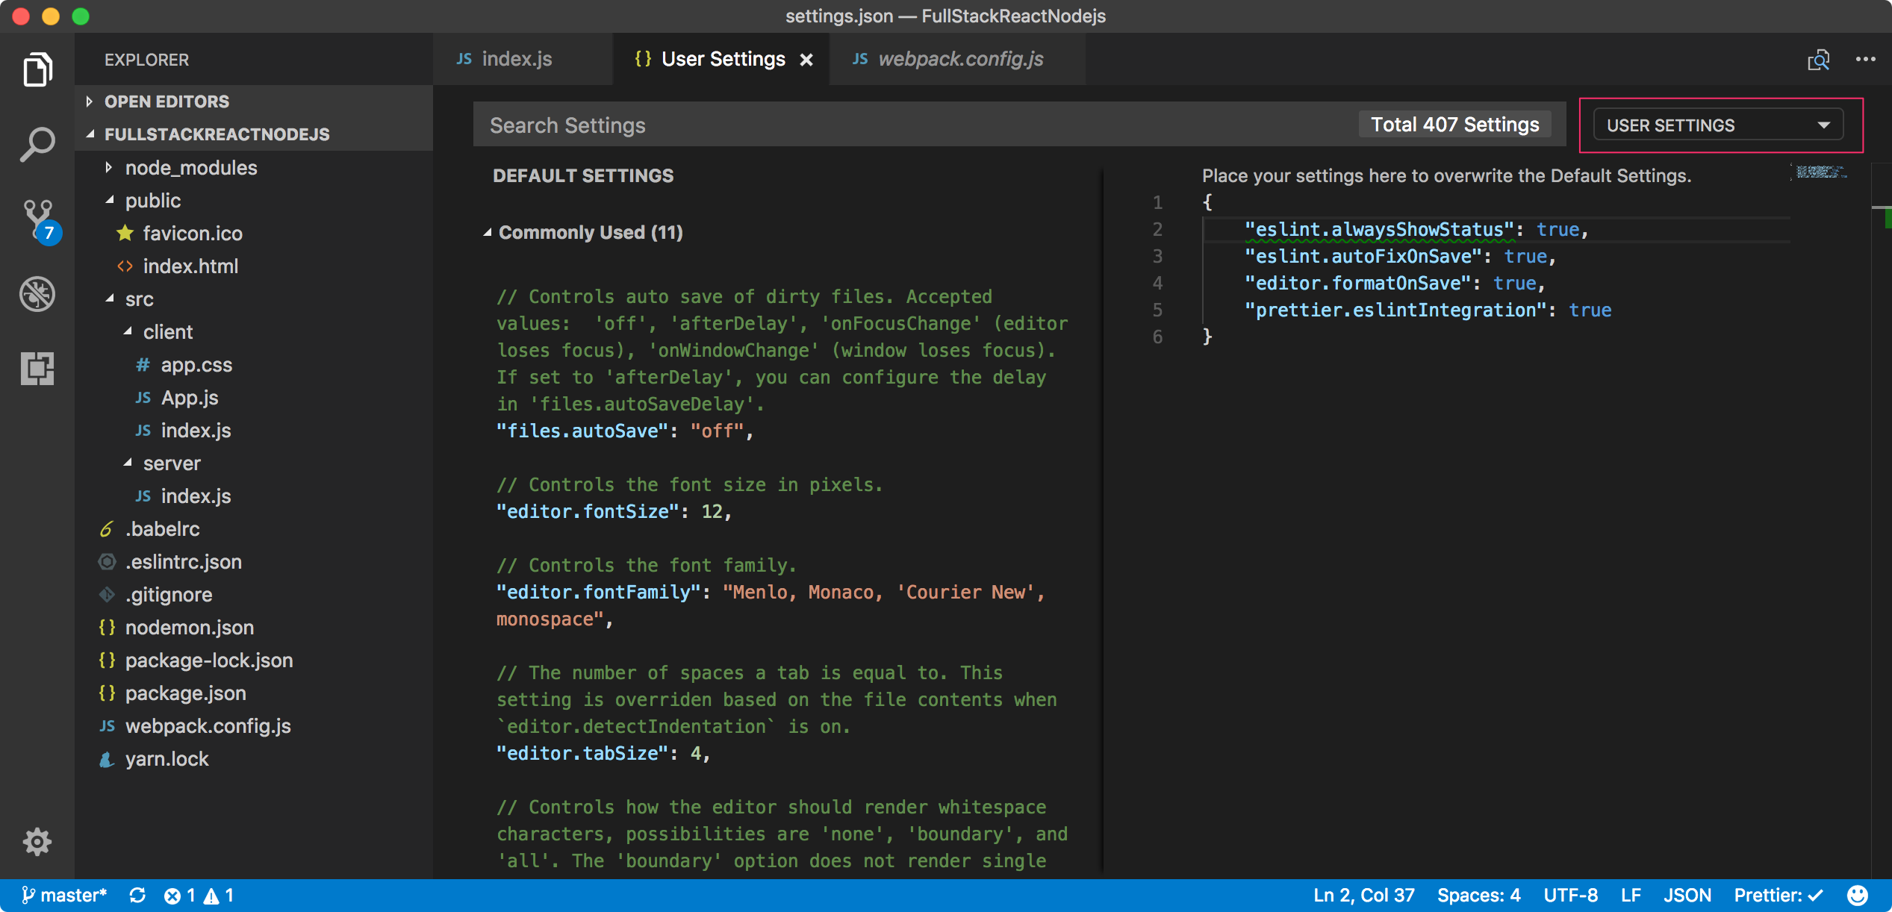Screen dimensions: 1892x912
Task: Open the Debug view icon
Action: 37,294
